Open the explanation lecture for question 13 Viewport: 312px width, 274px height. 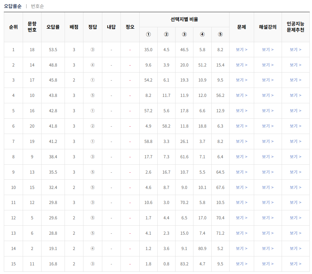click(267, 172)
